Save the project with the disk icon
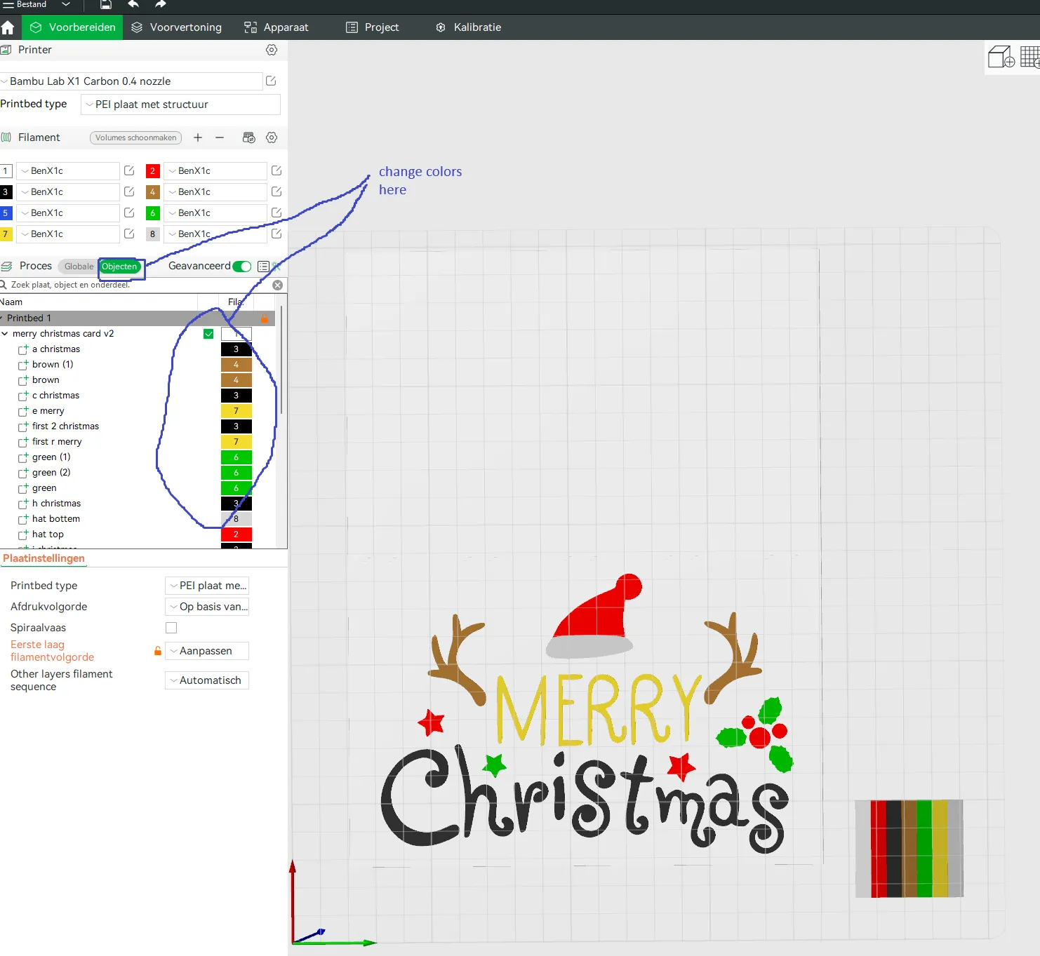The image size is (1040, 956). 105,5
